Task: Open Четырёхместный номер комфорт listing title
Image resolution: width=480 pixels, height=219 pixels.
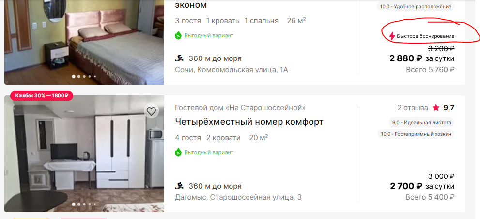Action: 249,122
